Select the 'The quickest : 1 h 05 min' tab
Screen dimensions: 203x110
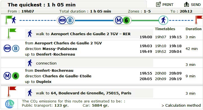(x=74, y=4)
